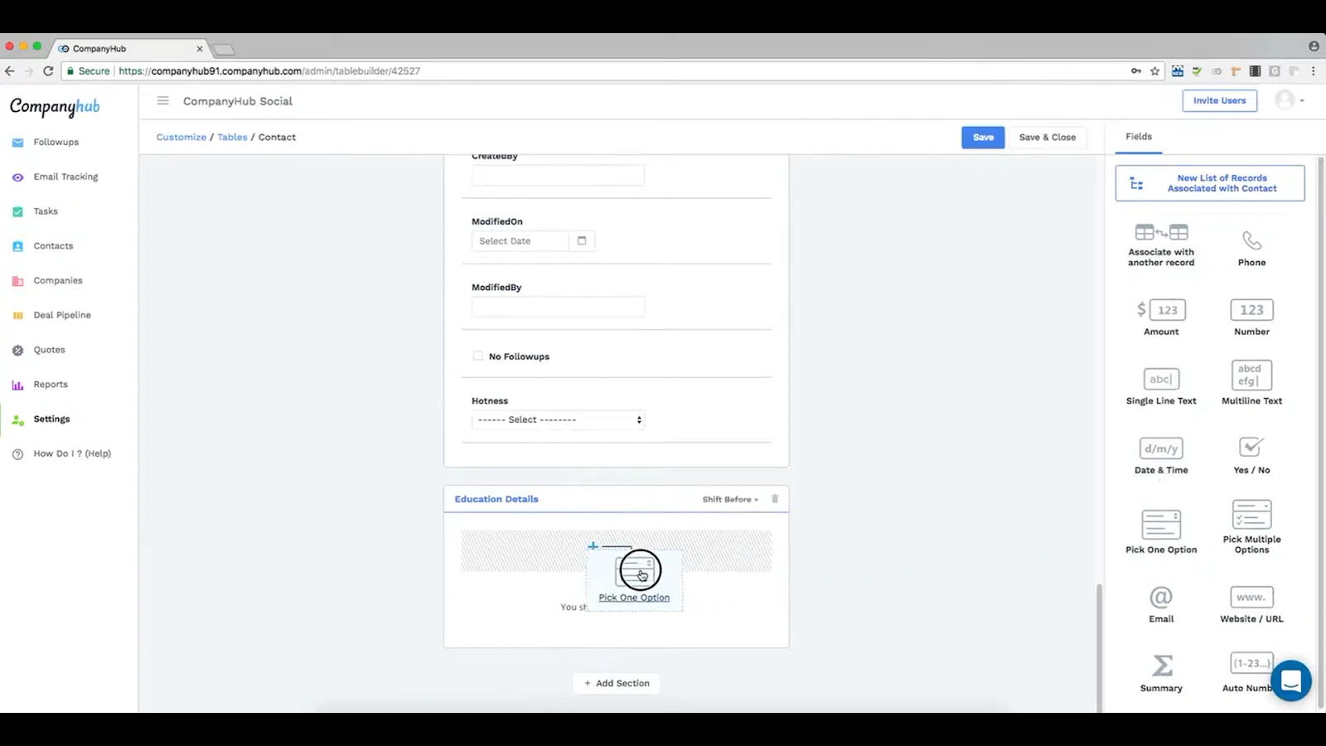Select the Date & Time field icon
Screen dimensions: 1326x746
coord(1161,448)
